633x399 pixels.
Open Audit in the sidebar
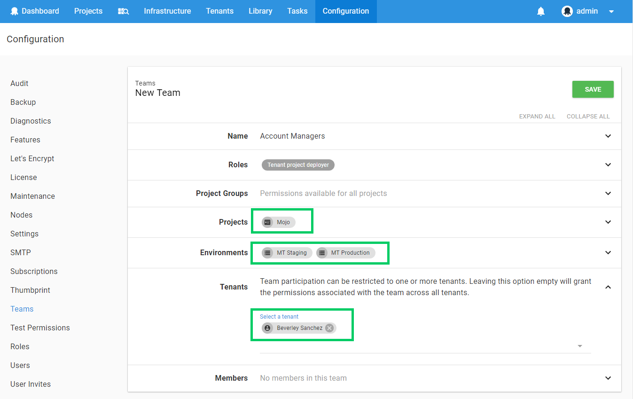19,84
